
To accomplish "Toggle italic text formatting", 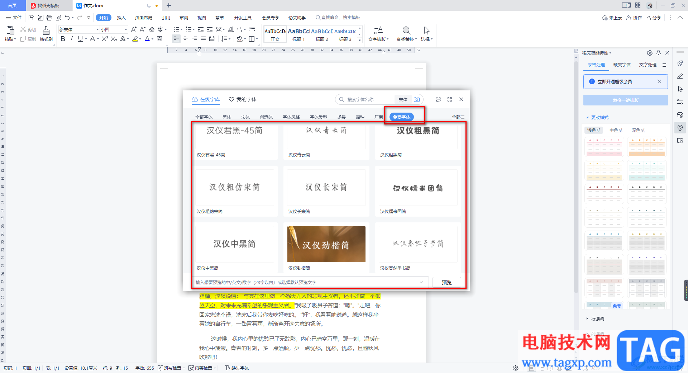I will pyautogui.click(x=71, y=39).
